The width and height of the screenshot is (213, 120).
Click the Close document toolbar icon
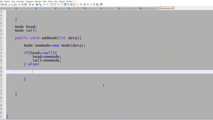tap(9, 4)
